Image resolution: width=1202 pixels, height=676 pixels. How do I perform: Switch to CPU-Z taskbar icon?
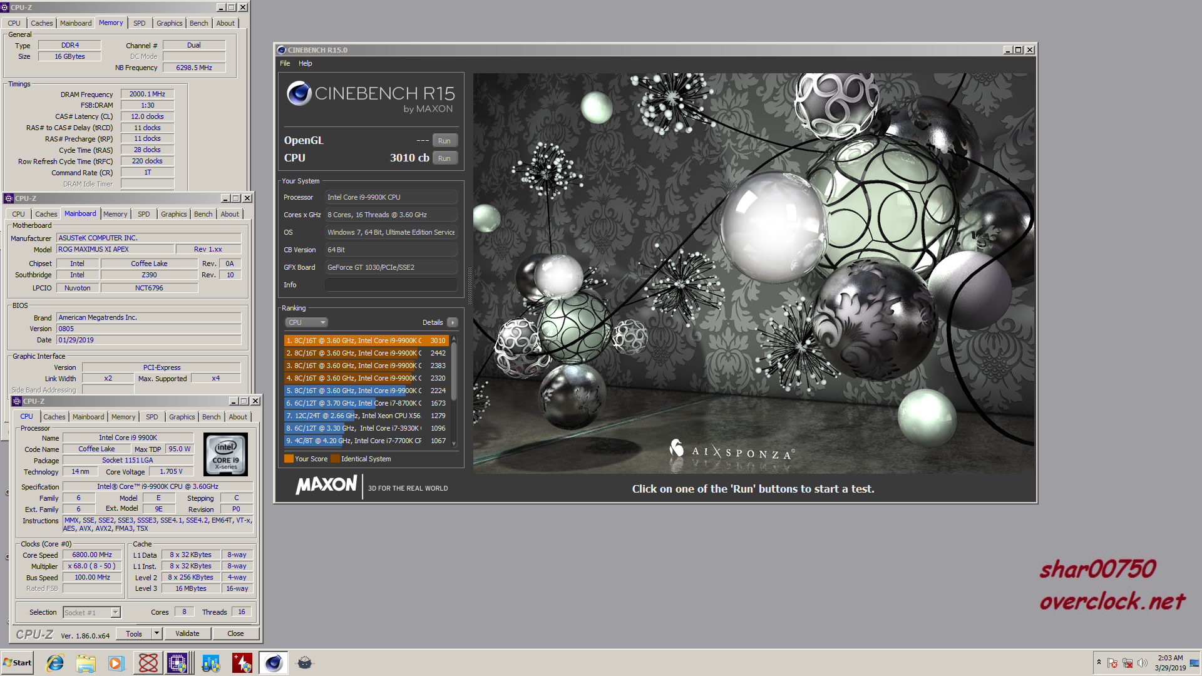point(178,663)
